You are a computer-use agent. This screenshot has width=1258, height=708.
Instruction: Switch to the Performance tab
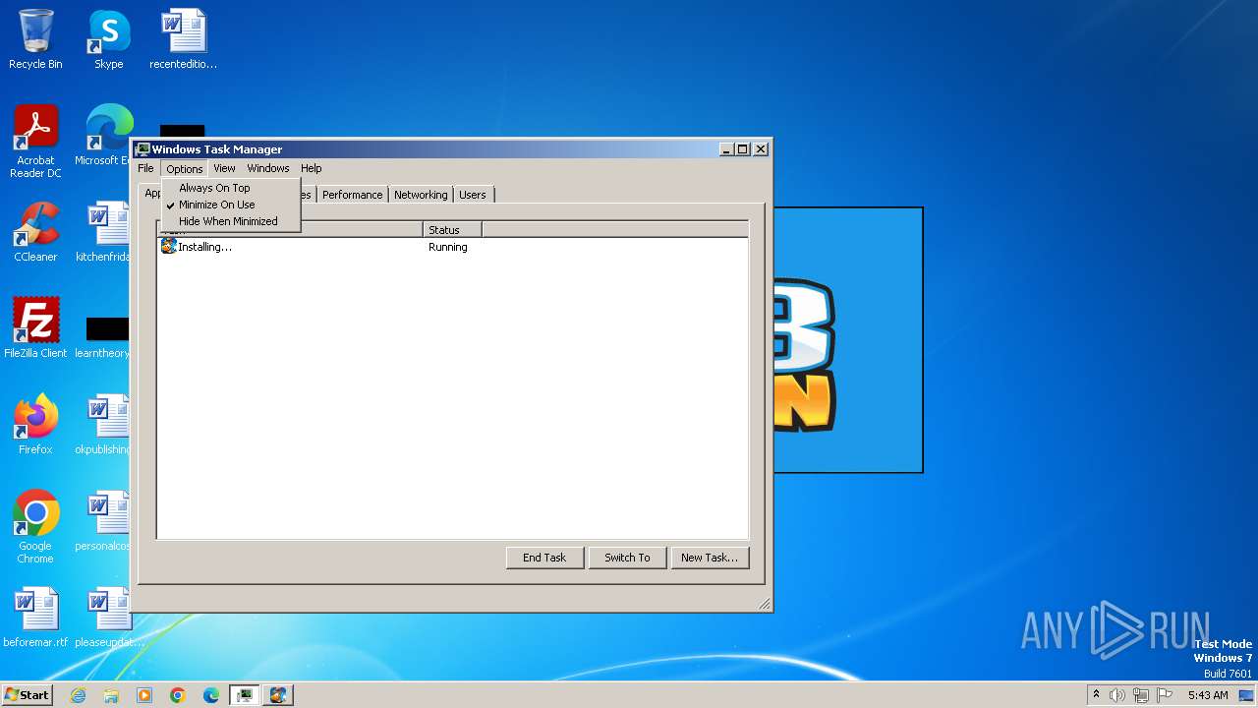click(352, 195)
